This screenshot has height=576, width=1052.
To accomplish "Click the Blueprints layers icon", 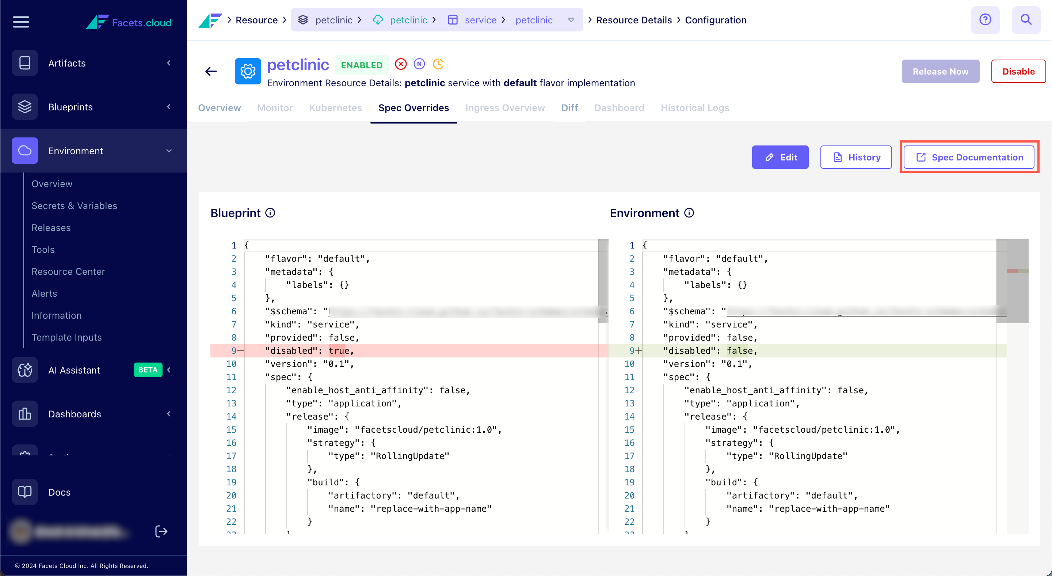I will tap(25, 107).
